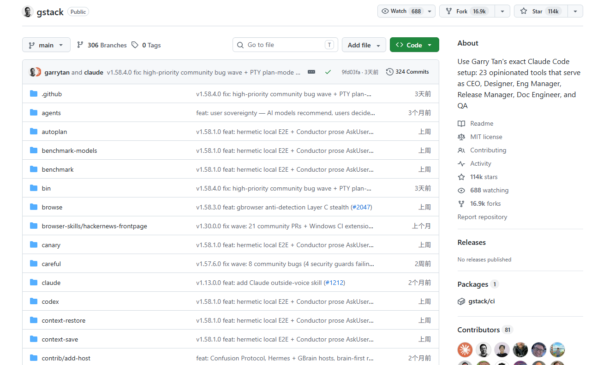
Task: Click the autoplan folder icon
Action: point(34,132)
